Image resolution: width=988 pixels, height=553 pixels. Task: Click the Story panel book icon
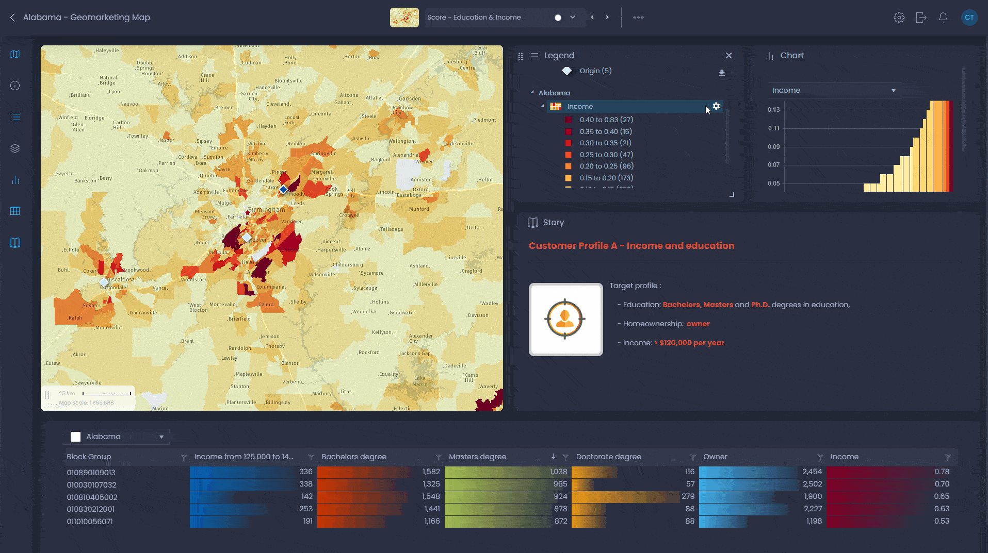coord(533,223)
